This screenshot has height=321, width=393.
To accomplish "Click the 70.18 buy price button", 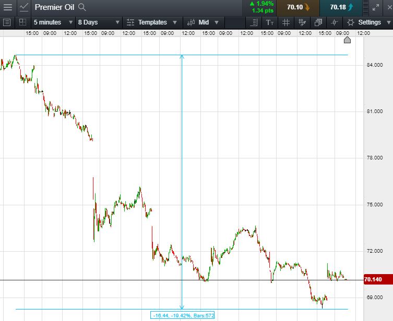I will (x=341, y=7).
